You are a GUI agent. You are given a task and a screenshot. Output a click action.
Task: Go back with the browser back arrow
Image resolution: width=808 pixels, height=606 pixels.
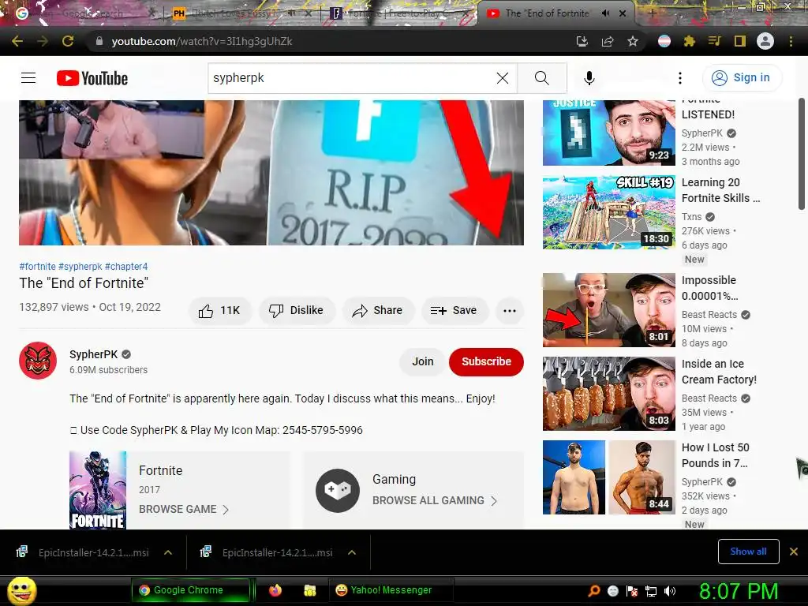17,41
